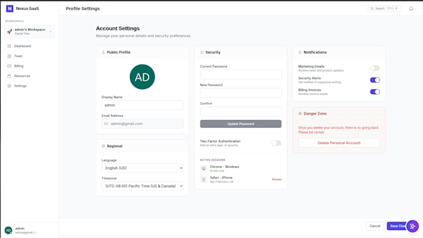The width and height of the screenshot is (423, 238).
Task: Click the Email Address field
Action: (x=142, y=124)
